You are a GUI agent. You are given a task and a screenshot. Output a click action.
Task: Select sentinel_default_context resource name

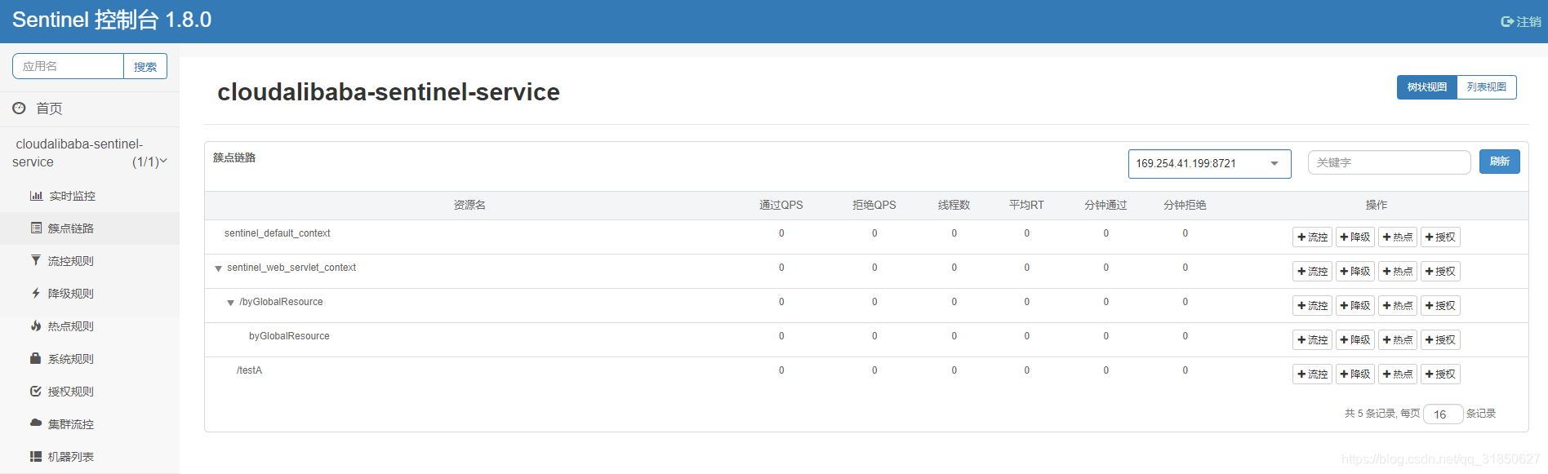point(278,233)
